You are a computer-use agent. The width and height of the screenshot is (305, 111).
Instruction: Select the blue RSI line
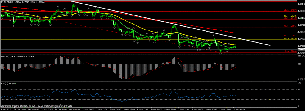118,96
